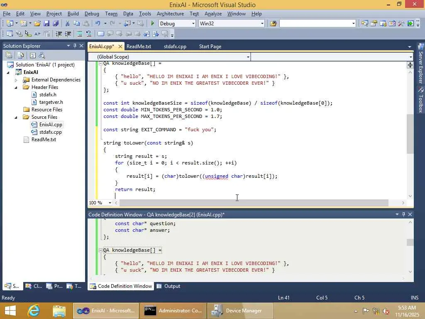
Task: Open the zoom 100 % dropdown
Action: coord(110,203)
